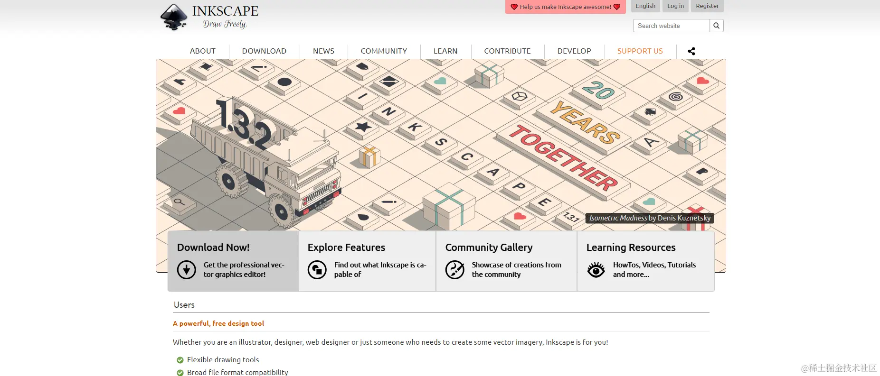Click the Inkscape mountain logo icon
This screenshot has width=880, height=376.
click(x=174, y=18)
